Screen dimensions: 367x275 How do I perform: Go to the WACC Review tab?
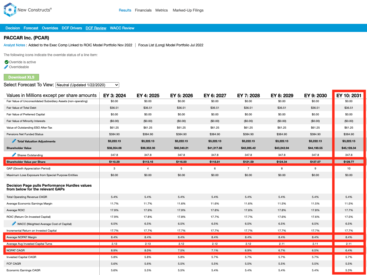122,28
